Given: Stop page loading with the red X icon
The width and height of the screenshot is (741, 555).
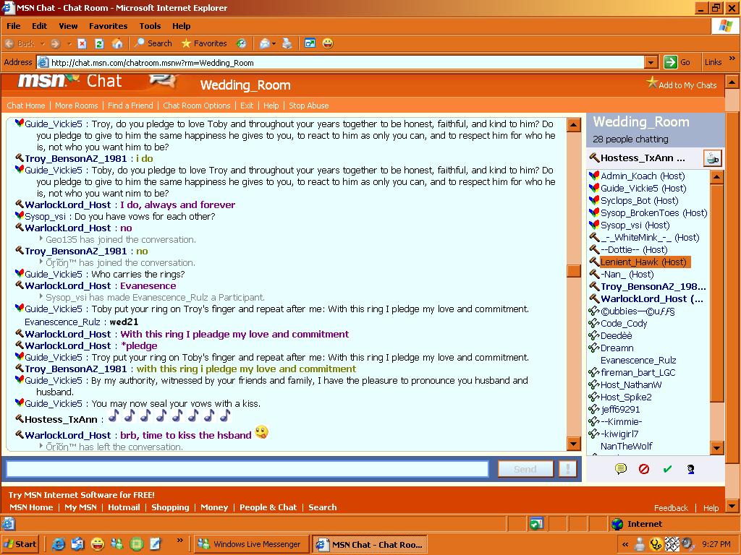Looking at the screenshot, I should [82, 44].
